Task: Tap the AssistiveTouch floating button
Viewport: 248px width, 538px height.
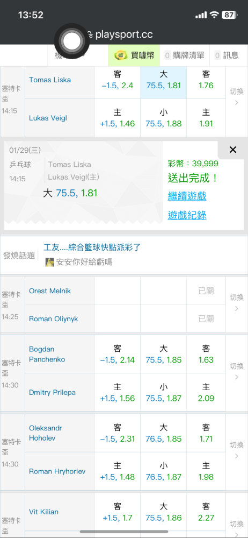Action: tap(72, 41)
